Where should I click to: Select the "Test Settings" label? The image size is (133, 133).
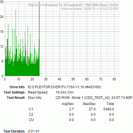pyautogui.click(x=14, y=92)
